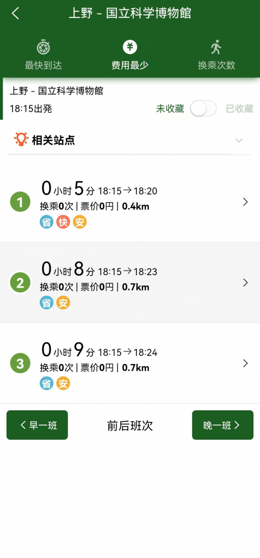The width and height of the screenshot is (260, 558).
Task: Tap the orange 快 badge on route 1
Action: click(x=63, y=222)
